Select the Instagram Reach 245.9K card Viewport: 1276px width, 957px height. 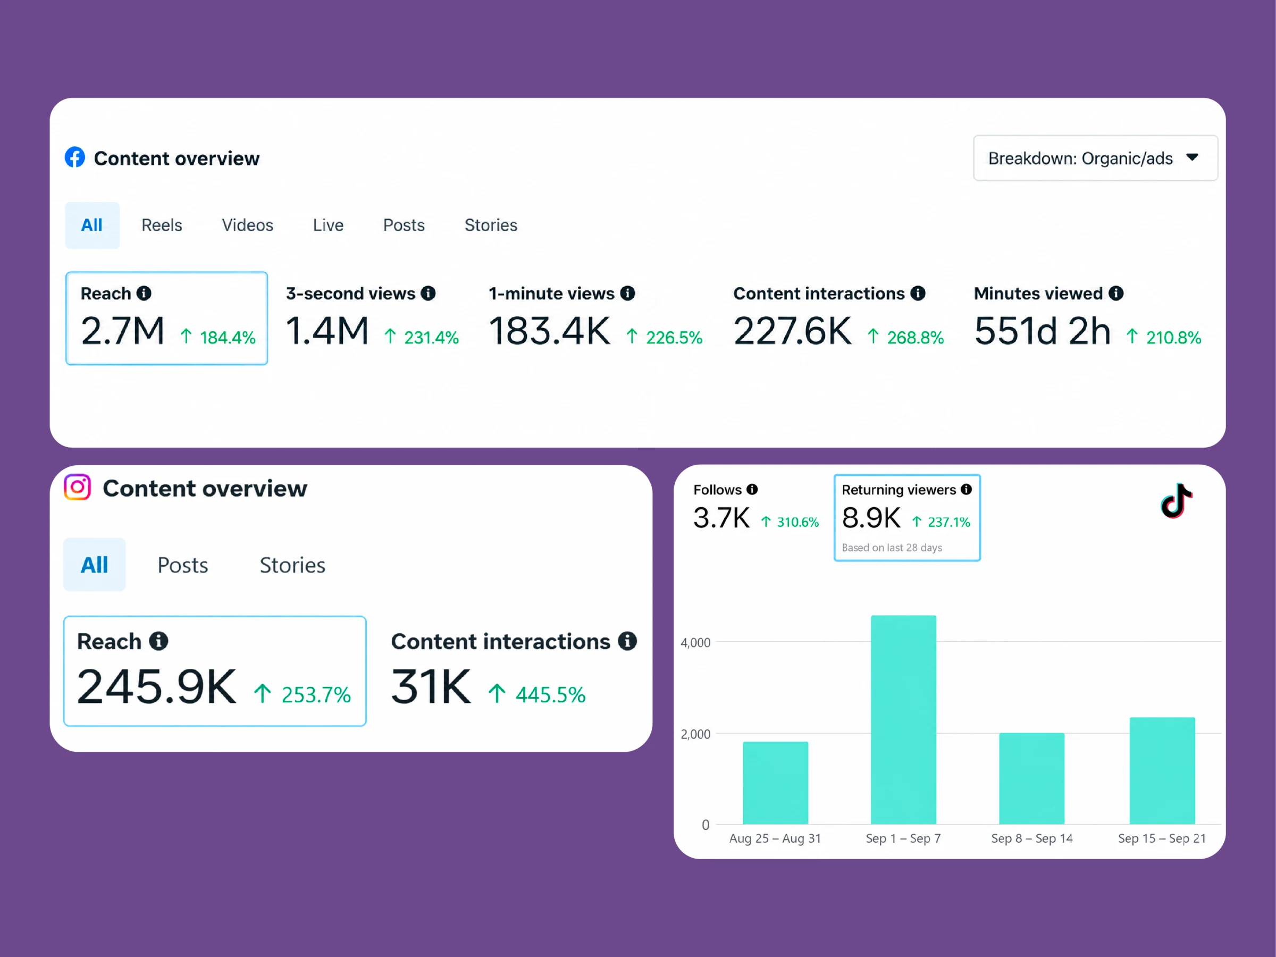pos(215,671)
